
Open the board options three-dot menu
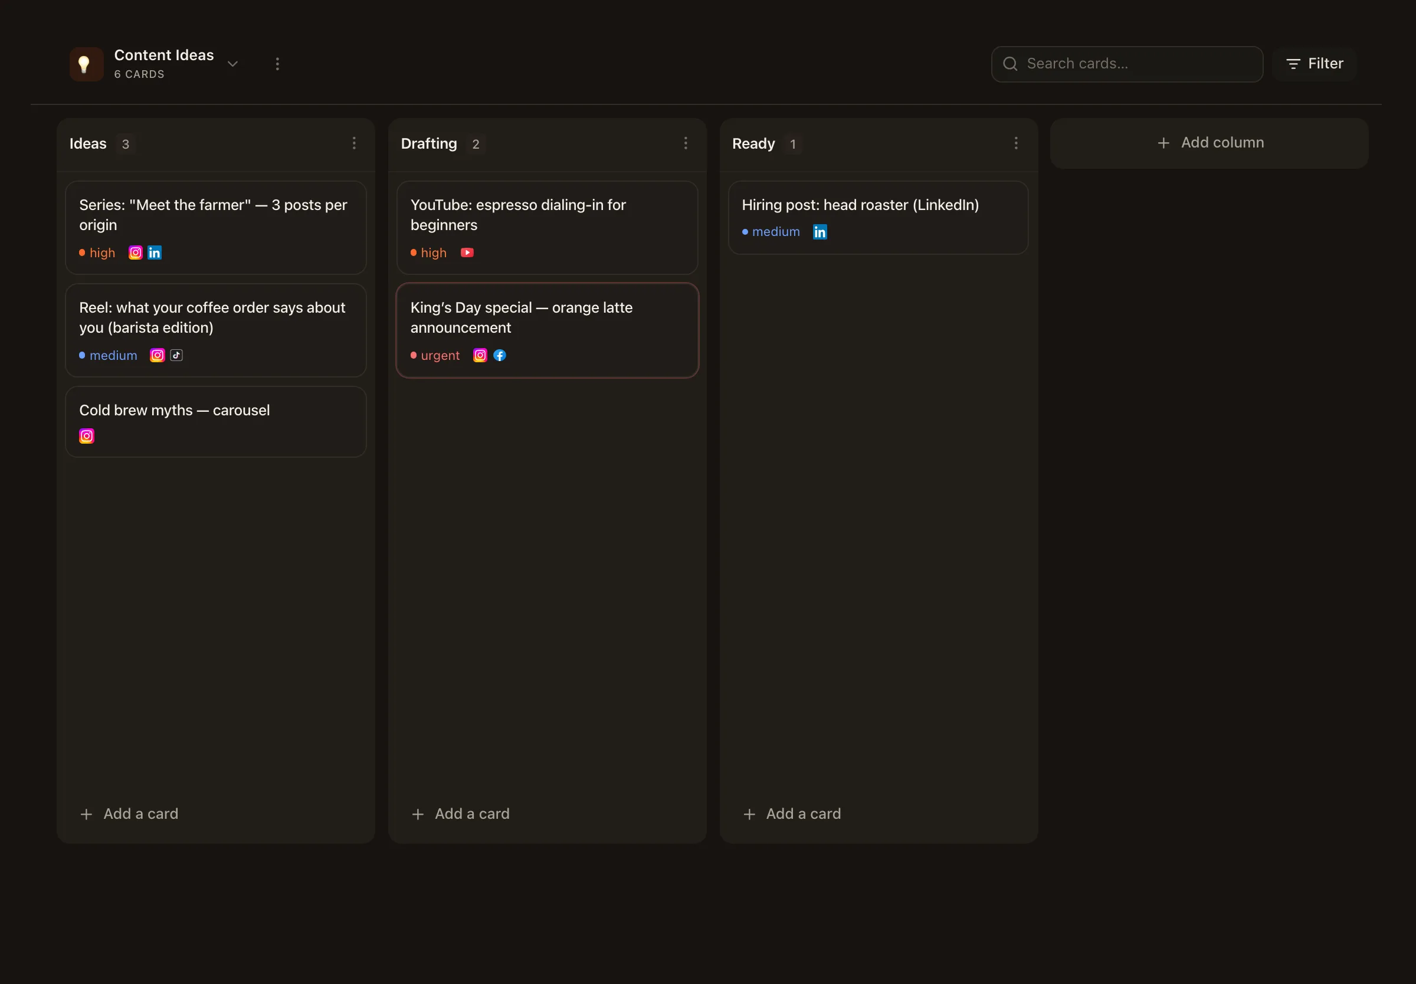(277, 64)
